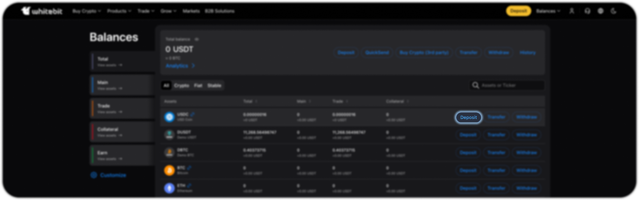
Task: Click the search magnifier icon
Action: (x=475, y=85)
